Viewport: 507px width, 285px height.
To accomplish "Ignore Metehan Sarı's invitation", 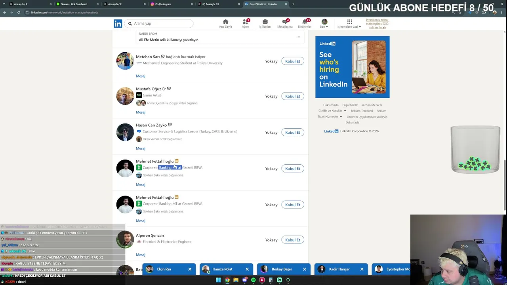I will click(x=271, y=61).
